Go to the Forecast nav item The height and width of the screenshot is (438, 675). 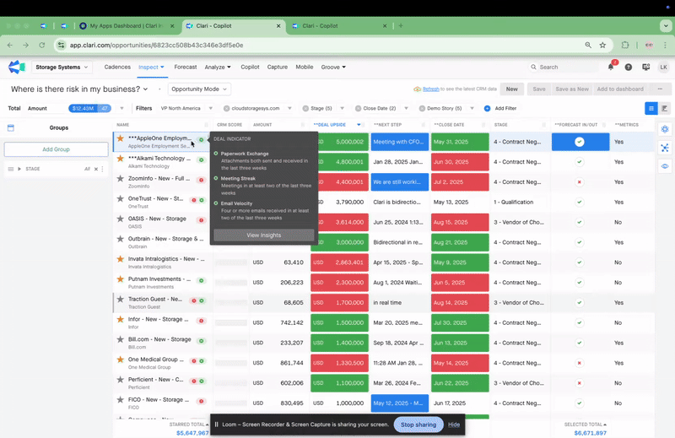pyautogui.click(x=186, y=68)
